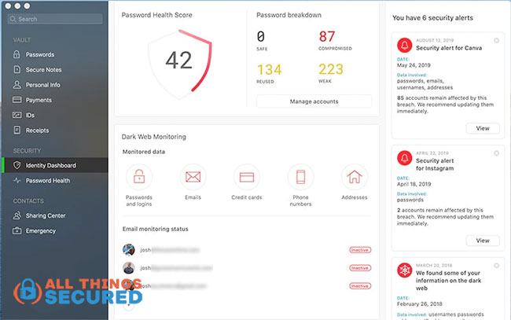Click the Password Health Score shield gauge
This screenshot has height=320, width=511.
[x=179, y=64]
